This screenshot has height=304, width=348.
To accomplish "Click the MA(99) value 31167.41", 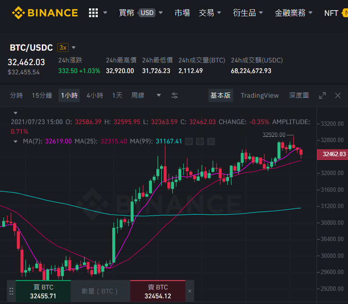I will pyautogui.click(x=169, y=141).
